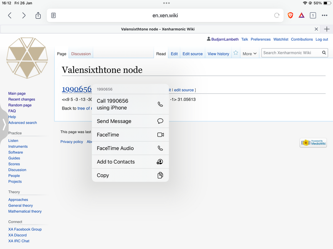Open the Privacy policy link
This screenshot has width=333, height=249.
tap(72, 142)
